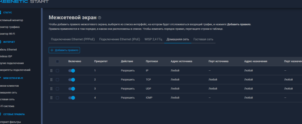Viewport: 302px width, 124px height.
Task: Select the WISP 2,4 ГГц tab
Action: [x=153, y=39]
